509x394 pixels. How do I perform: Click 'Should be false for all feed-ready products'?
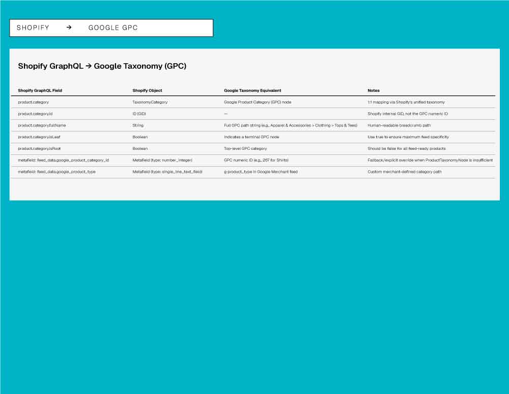pyautogui.click(x=406, y=148)
